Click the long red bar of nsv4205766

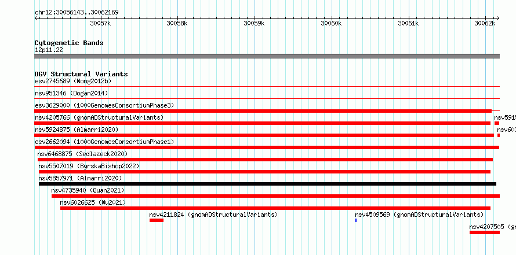tap(262, 123)
